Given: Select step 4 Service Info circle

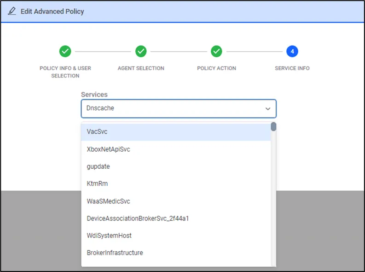Looking at the screenshot, I should [x=292, y=51].
